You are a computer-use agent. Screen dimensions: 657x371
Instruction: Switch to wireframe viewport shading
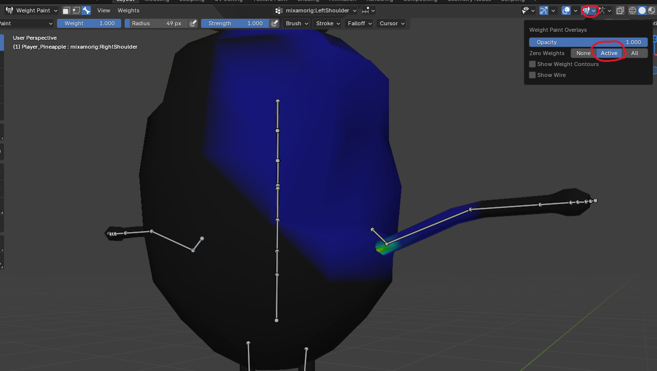pos(633,10)
